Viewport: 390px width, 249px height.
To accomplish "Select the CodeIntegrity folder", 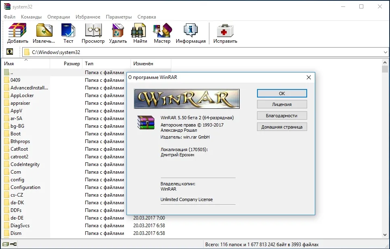I will pyautogui.click(x=25, y=164).
